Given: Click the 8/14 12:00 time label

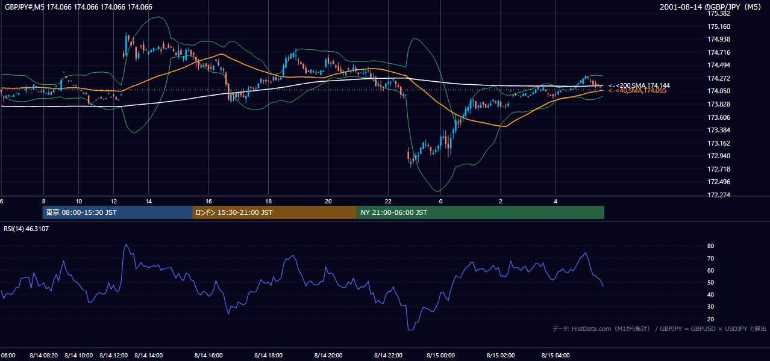Looking at the screenshot, I should (x=114, y=356).
